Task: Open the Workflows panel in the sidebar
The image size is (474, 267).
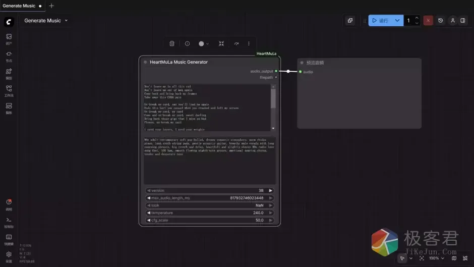Action: tap(9, 90)
